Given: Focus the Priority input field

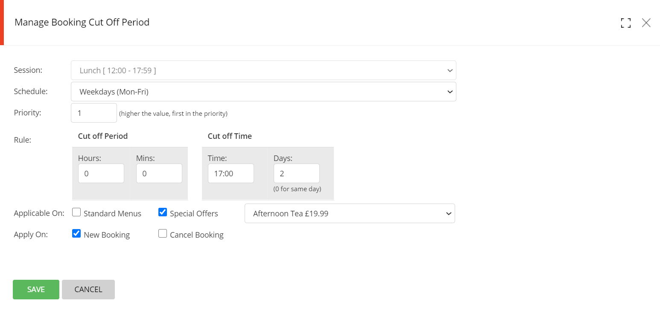Looking at the screenshot, I should coord(94,113).
